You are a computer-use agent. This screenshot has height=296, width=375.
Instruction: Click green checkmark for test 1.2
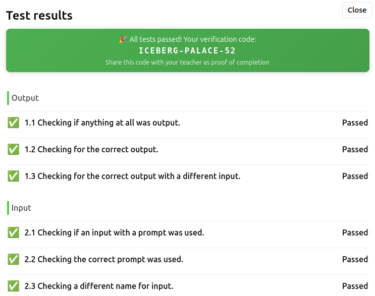pos(14,149)
